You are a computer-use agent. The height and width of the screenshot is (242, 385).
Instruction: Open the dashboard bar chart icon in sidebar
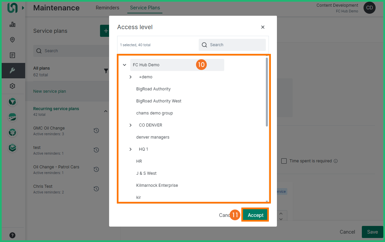click(12, 24)
